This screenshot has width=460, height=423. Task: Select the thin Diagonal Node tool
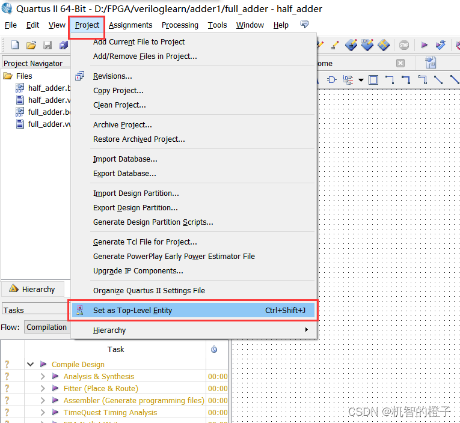click(438, 80)
